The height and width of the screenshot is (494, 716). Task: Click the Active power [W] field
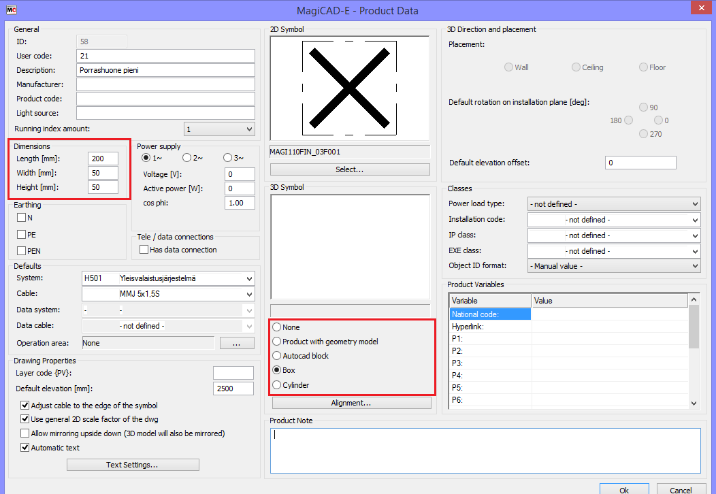coord(240,188)
